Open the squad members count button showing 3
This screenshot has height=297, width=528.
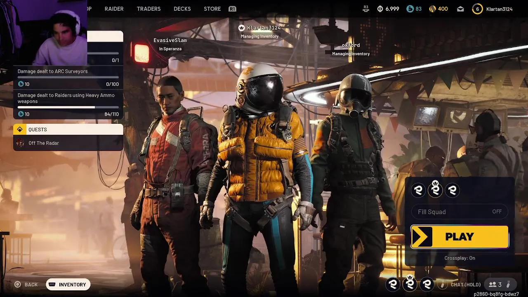[500, 284]
